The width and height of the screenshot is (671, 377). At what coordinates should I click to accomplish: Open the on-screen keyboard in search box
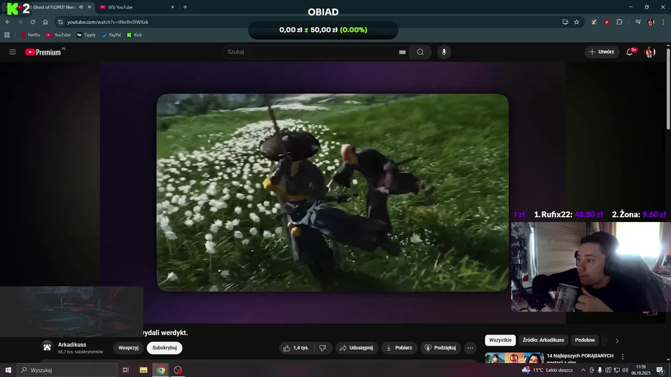coord(402,52)
